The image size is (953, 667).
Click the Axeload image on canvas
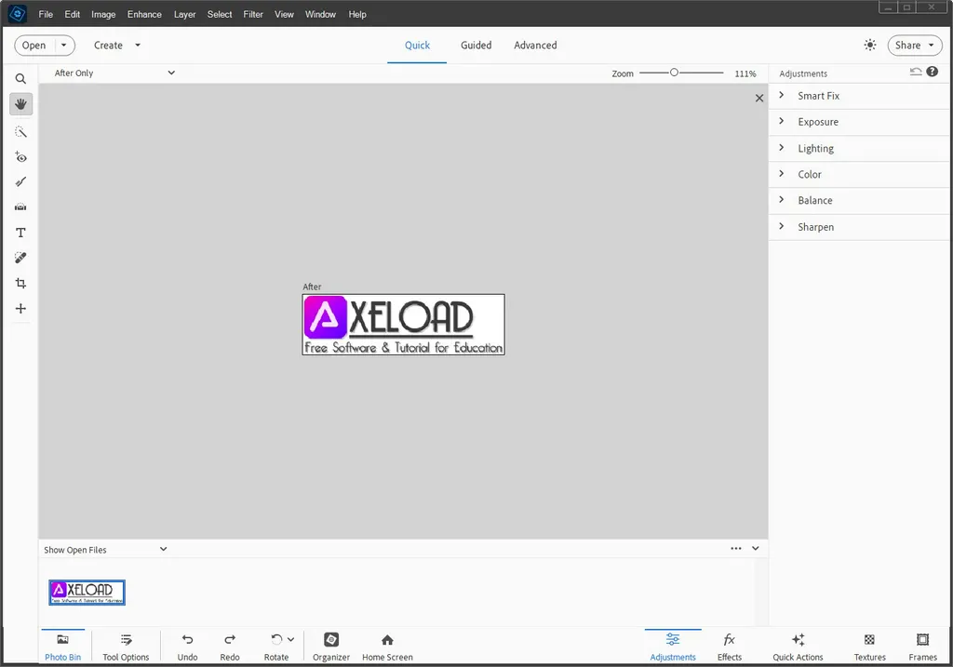tap(404, 325)
